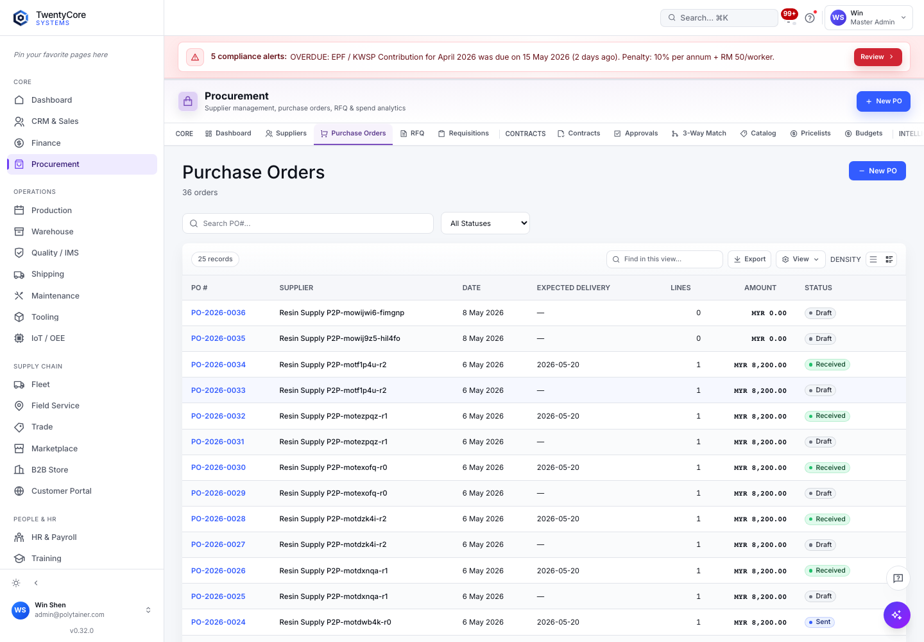The width and height of the screenshot is (924, 642).
Task: Switch to the RFQ tab
Action: tap(412, 134)
